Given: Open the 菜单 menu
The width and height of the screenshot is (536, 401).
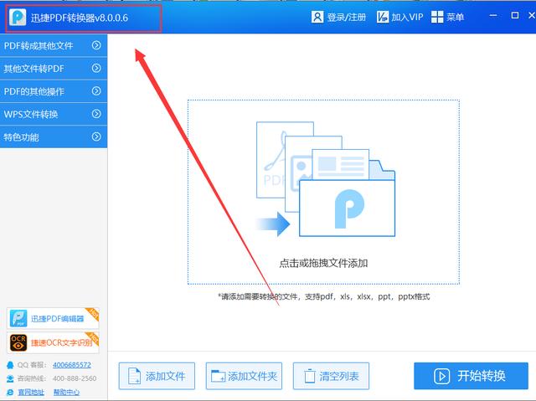Looking at the screenshot, I should 455,17.
